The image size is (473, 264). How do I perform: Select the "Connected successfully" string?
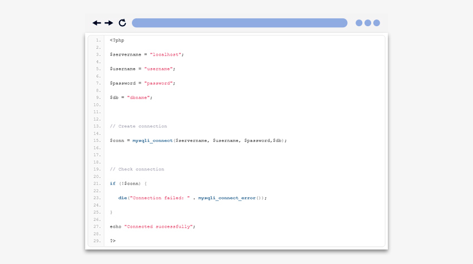click(x=159, y=227)
